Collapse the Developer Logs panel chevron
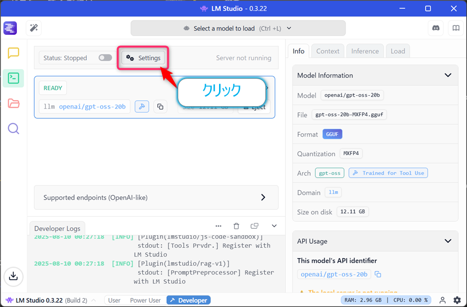Screen dimensions: 467x307 coord(274,226)
